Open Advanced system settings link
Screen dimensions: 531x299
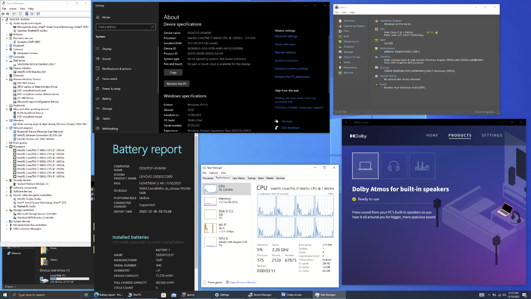[x=291, y=68]
